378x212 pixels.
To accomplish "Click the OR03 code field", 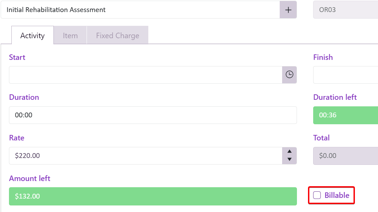I will click(x=345, y=10).
